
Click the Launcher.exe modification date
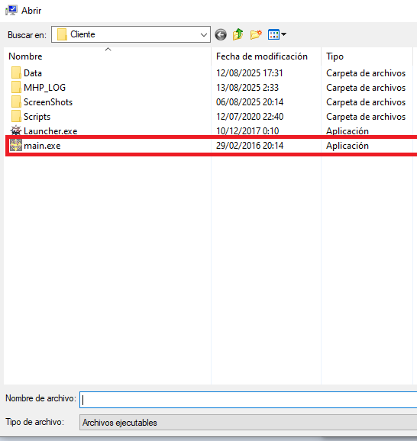pyautogui.click(x=247, y=131)
